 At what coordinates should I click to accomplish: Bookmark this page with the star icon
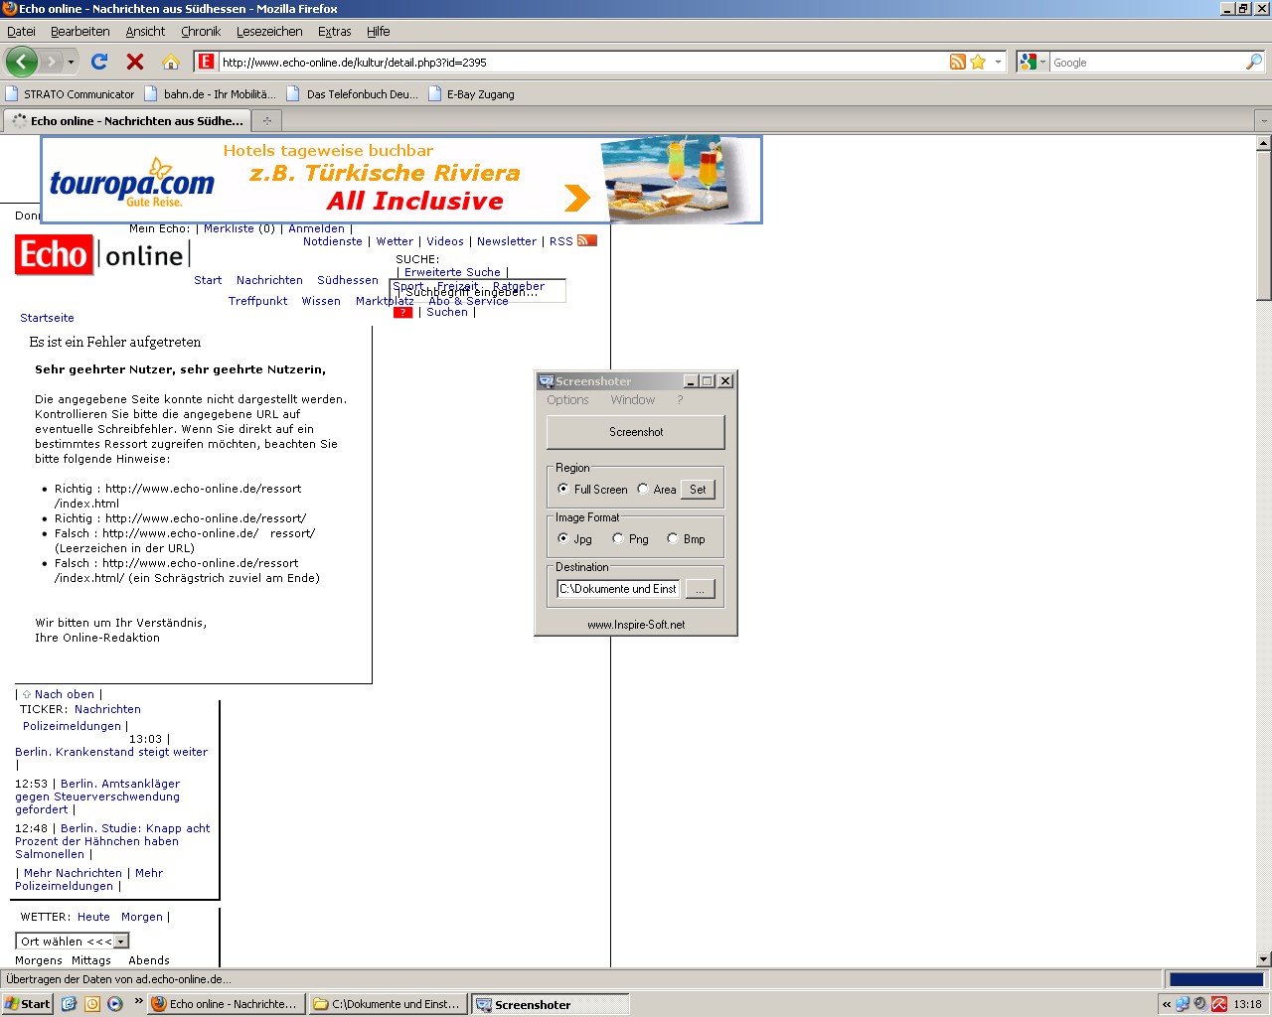978,62
